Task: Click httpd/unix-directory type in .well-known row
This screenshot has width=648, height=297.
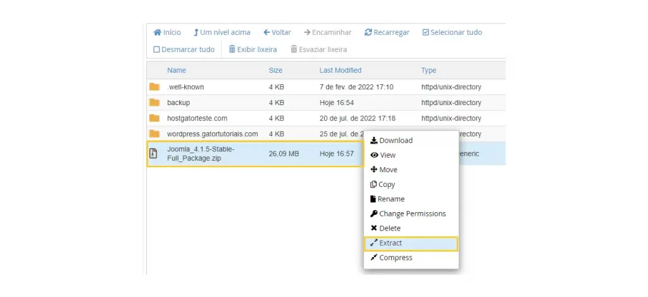Action: pyautogui.click(x=451, y=87)
